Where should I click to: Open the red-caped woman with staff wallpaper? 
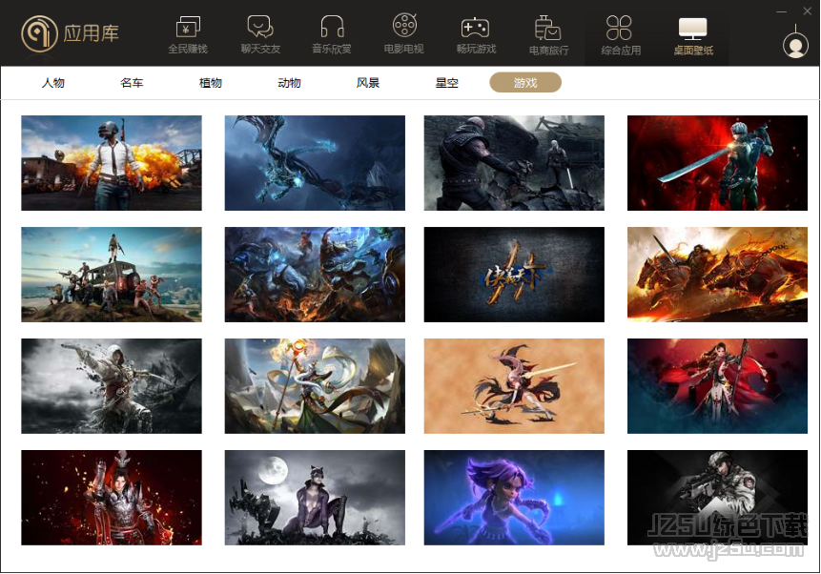tap(717, 386)
